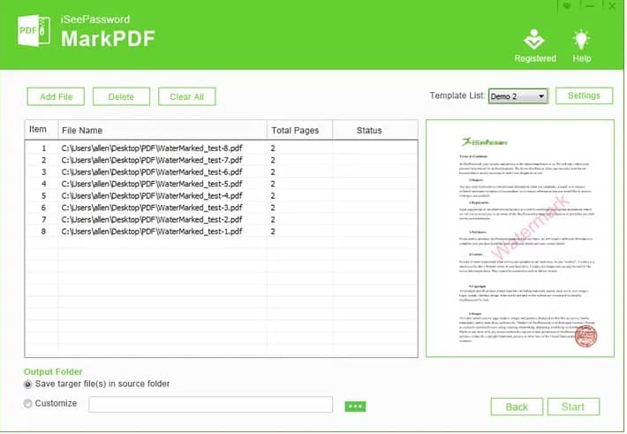Click the Start button
This screenshot has width=627, height=434.
tap(573, 407)
